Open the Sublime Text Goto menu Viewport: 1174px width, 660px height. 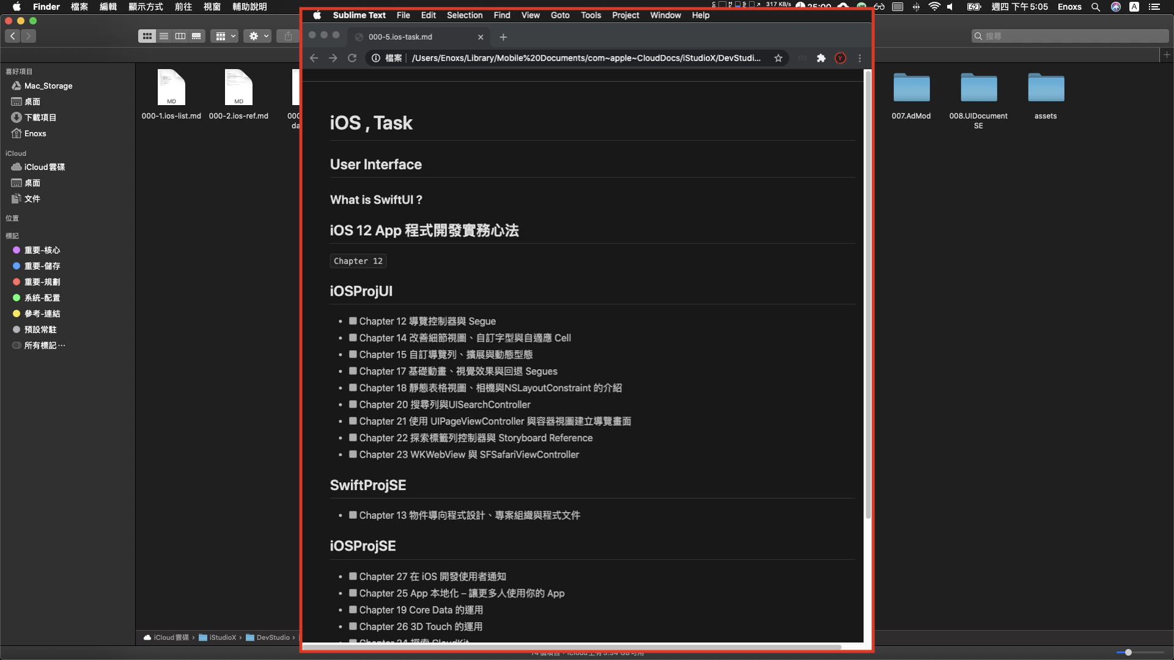click(559, 15)
